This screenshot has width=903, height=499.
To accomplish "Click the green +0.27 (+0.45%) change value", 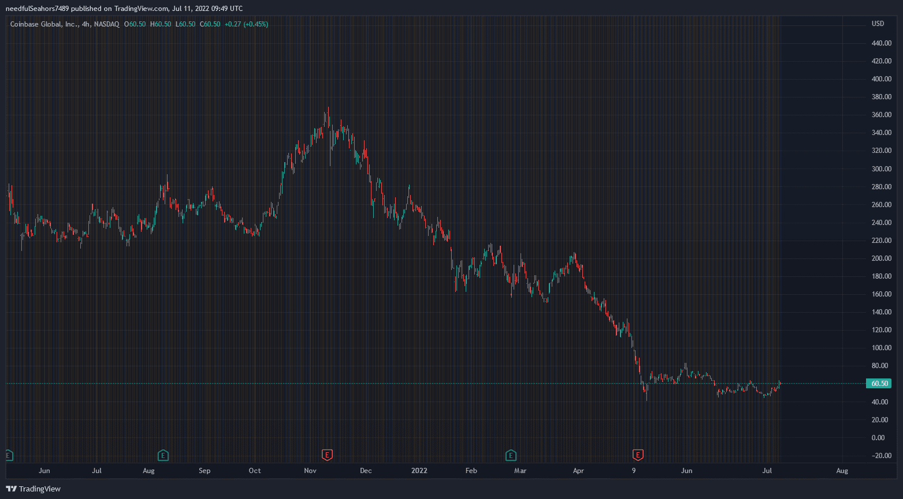I will [246, 24].
